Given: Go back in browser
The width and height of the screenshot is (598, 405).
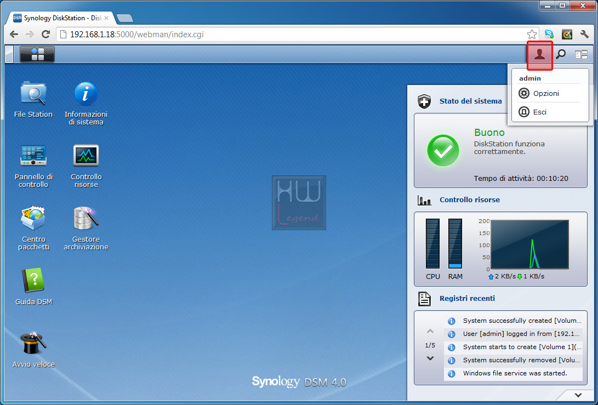Looking at the screenshot, I should coord(14,35).
